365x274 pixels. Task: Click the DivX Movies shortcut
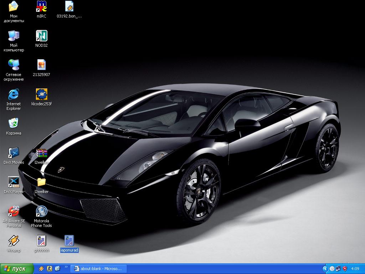pos(14,153)
